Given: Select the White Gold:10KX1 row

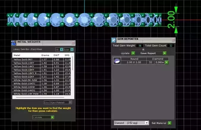Looking at the screenshot, I should click(x=42, y=84).
